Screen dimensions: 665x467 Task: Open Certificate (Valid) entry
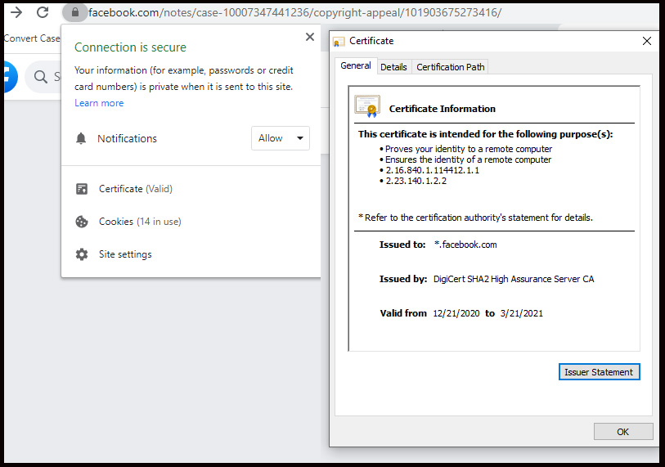(x=136, y=189)
